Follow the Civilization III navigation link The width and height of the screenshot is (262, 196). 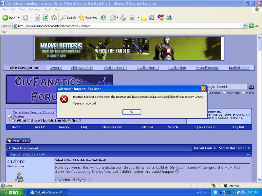[x=116, y=68]
